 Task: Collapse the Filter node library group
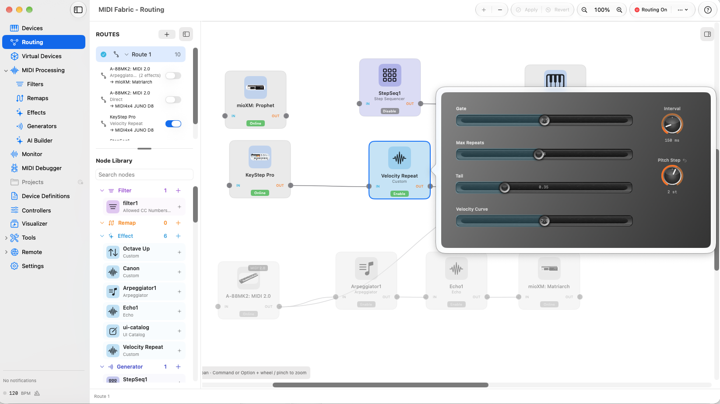click(x=102, y=191)
